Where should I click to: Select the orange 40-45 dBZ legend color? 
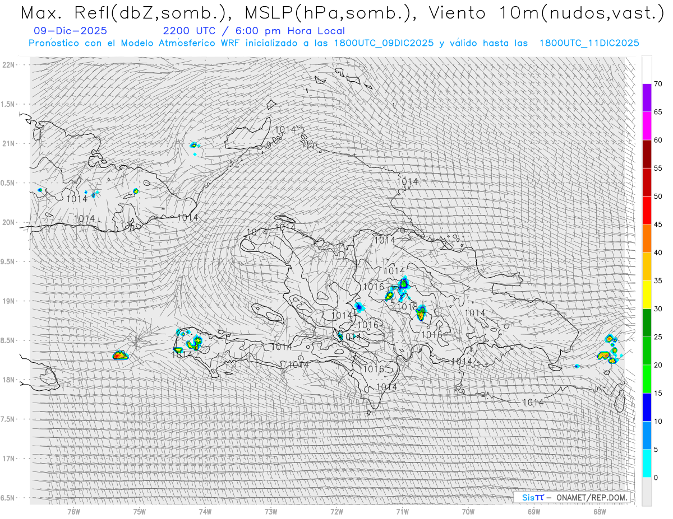coord(647,239)
